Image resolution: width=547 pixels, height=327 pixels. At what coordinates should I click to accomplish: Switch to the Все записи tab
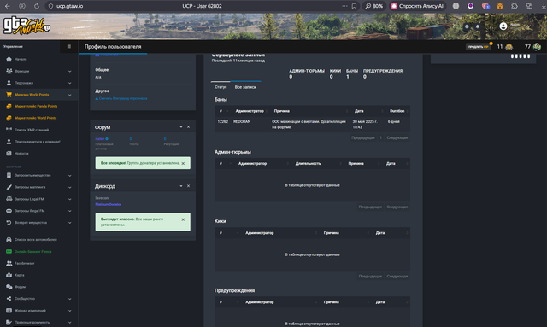click(245, 87)
